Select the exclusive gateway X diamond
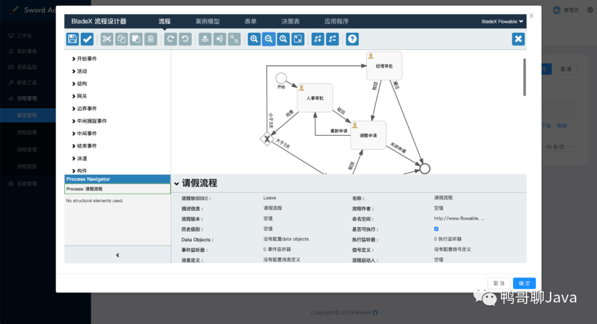597x324 pixels. pyautogui.click(x=267, y=139)
